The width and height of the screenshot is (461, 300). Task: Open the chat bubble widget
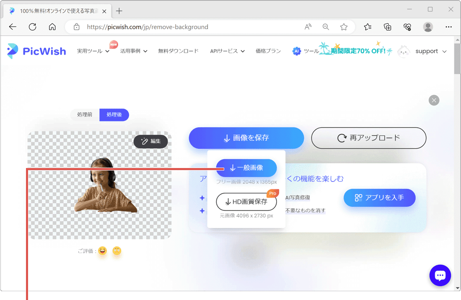(x=440, y=275)
